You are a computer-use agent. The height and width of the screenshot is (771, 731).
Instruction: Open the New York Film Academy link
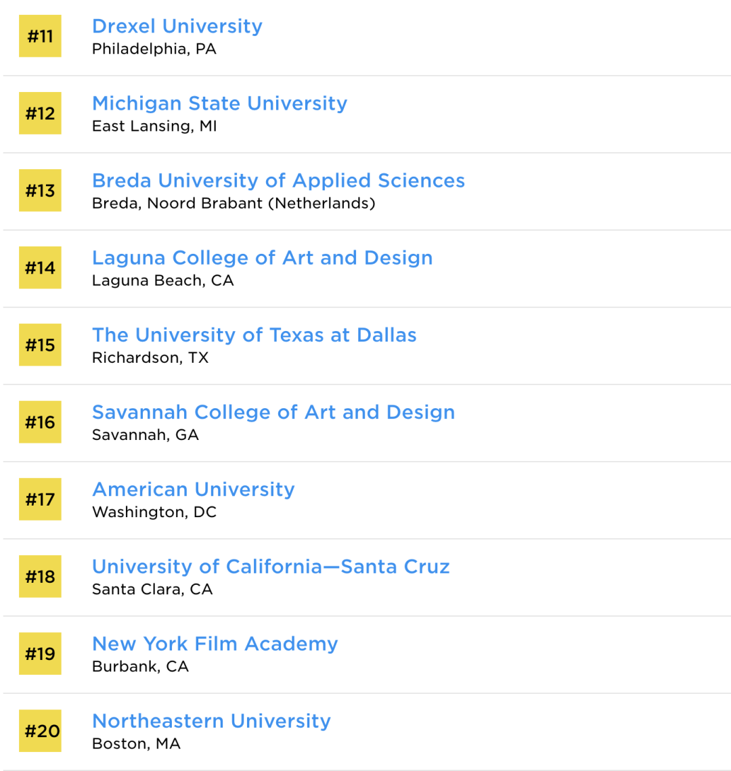point(215,644)
